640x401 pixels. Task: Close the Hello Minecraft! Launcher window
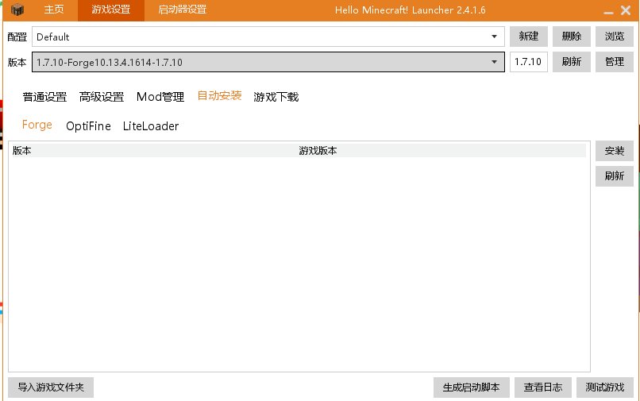click(626, 10)
